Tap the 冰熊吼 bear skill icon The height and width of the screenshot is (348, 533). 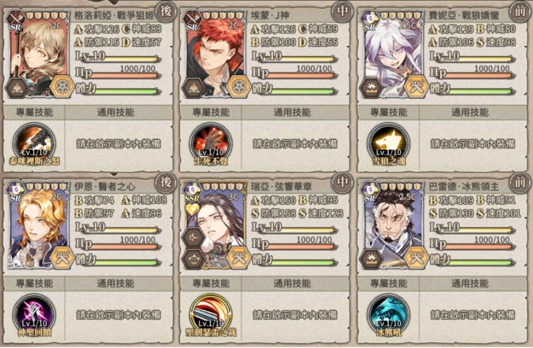point(388,314)
